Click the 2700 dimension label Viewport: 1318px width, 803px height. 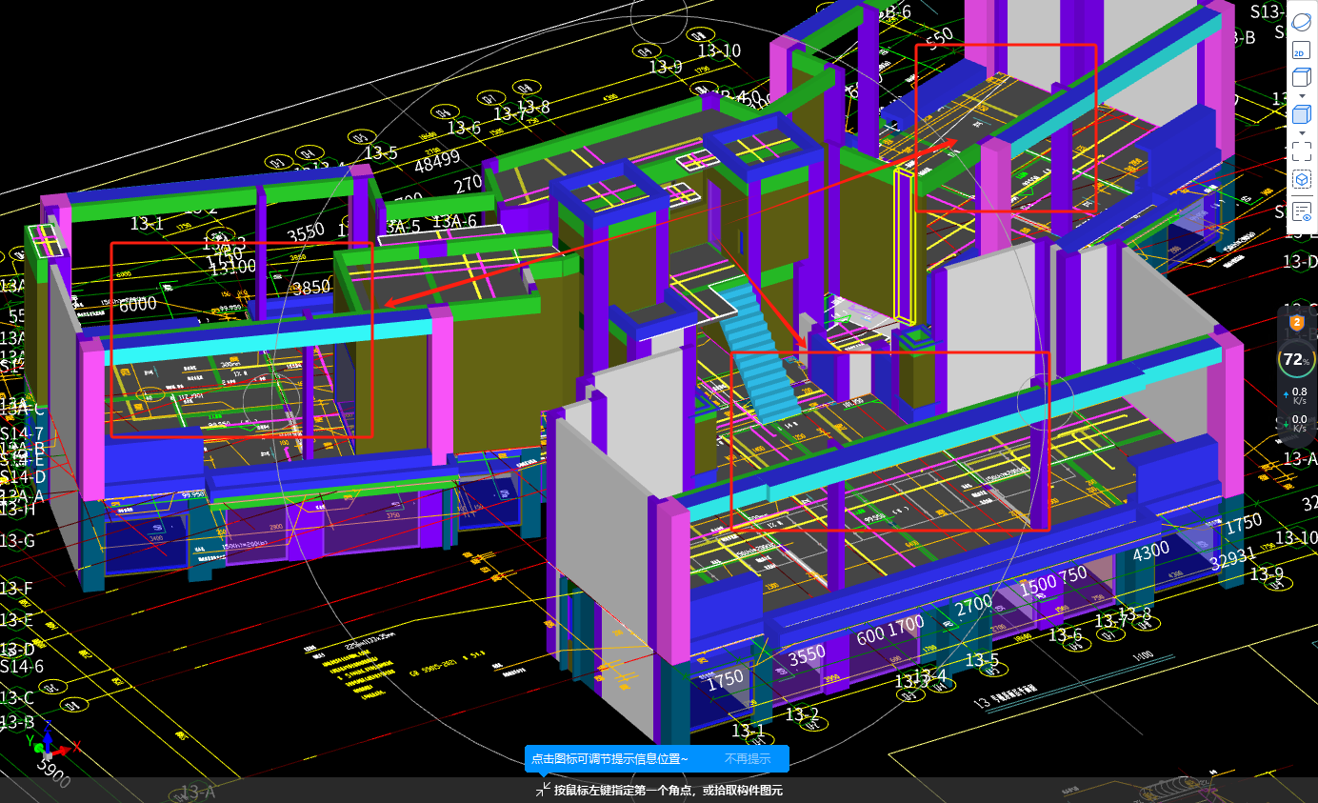pos(973,606)
